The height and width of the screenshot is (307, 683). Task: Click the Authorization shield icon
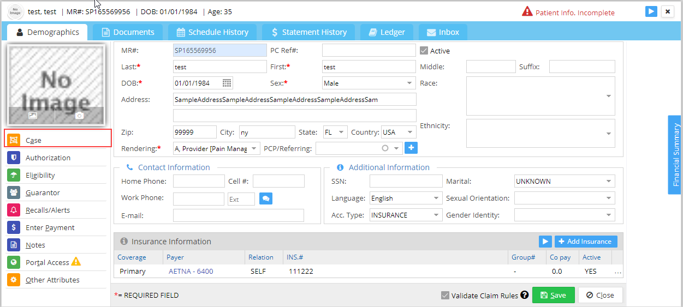click(x=14, y=158)
